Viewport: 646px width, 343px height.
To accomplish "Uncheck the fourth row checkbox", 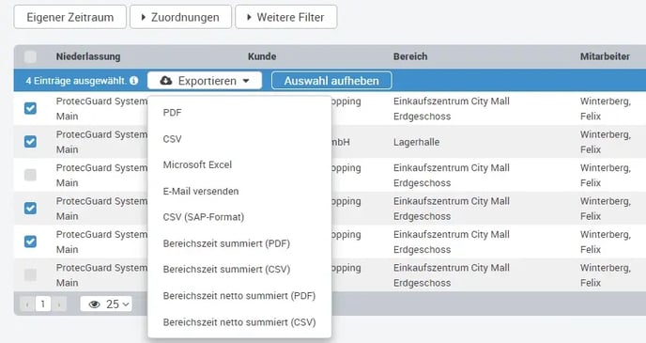I will tap(30, 209).
